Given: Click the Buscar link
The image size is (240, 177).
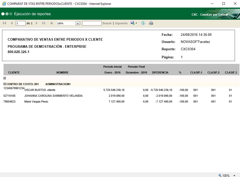Looking at the screenshot, I should pyautogui.click(x=107, y=23).
